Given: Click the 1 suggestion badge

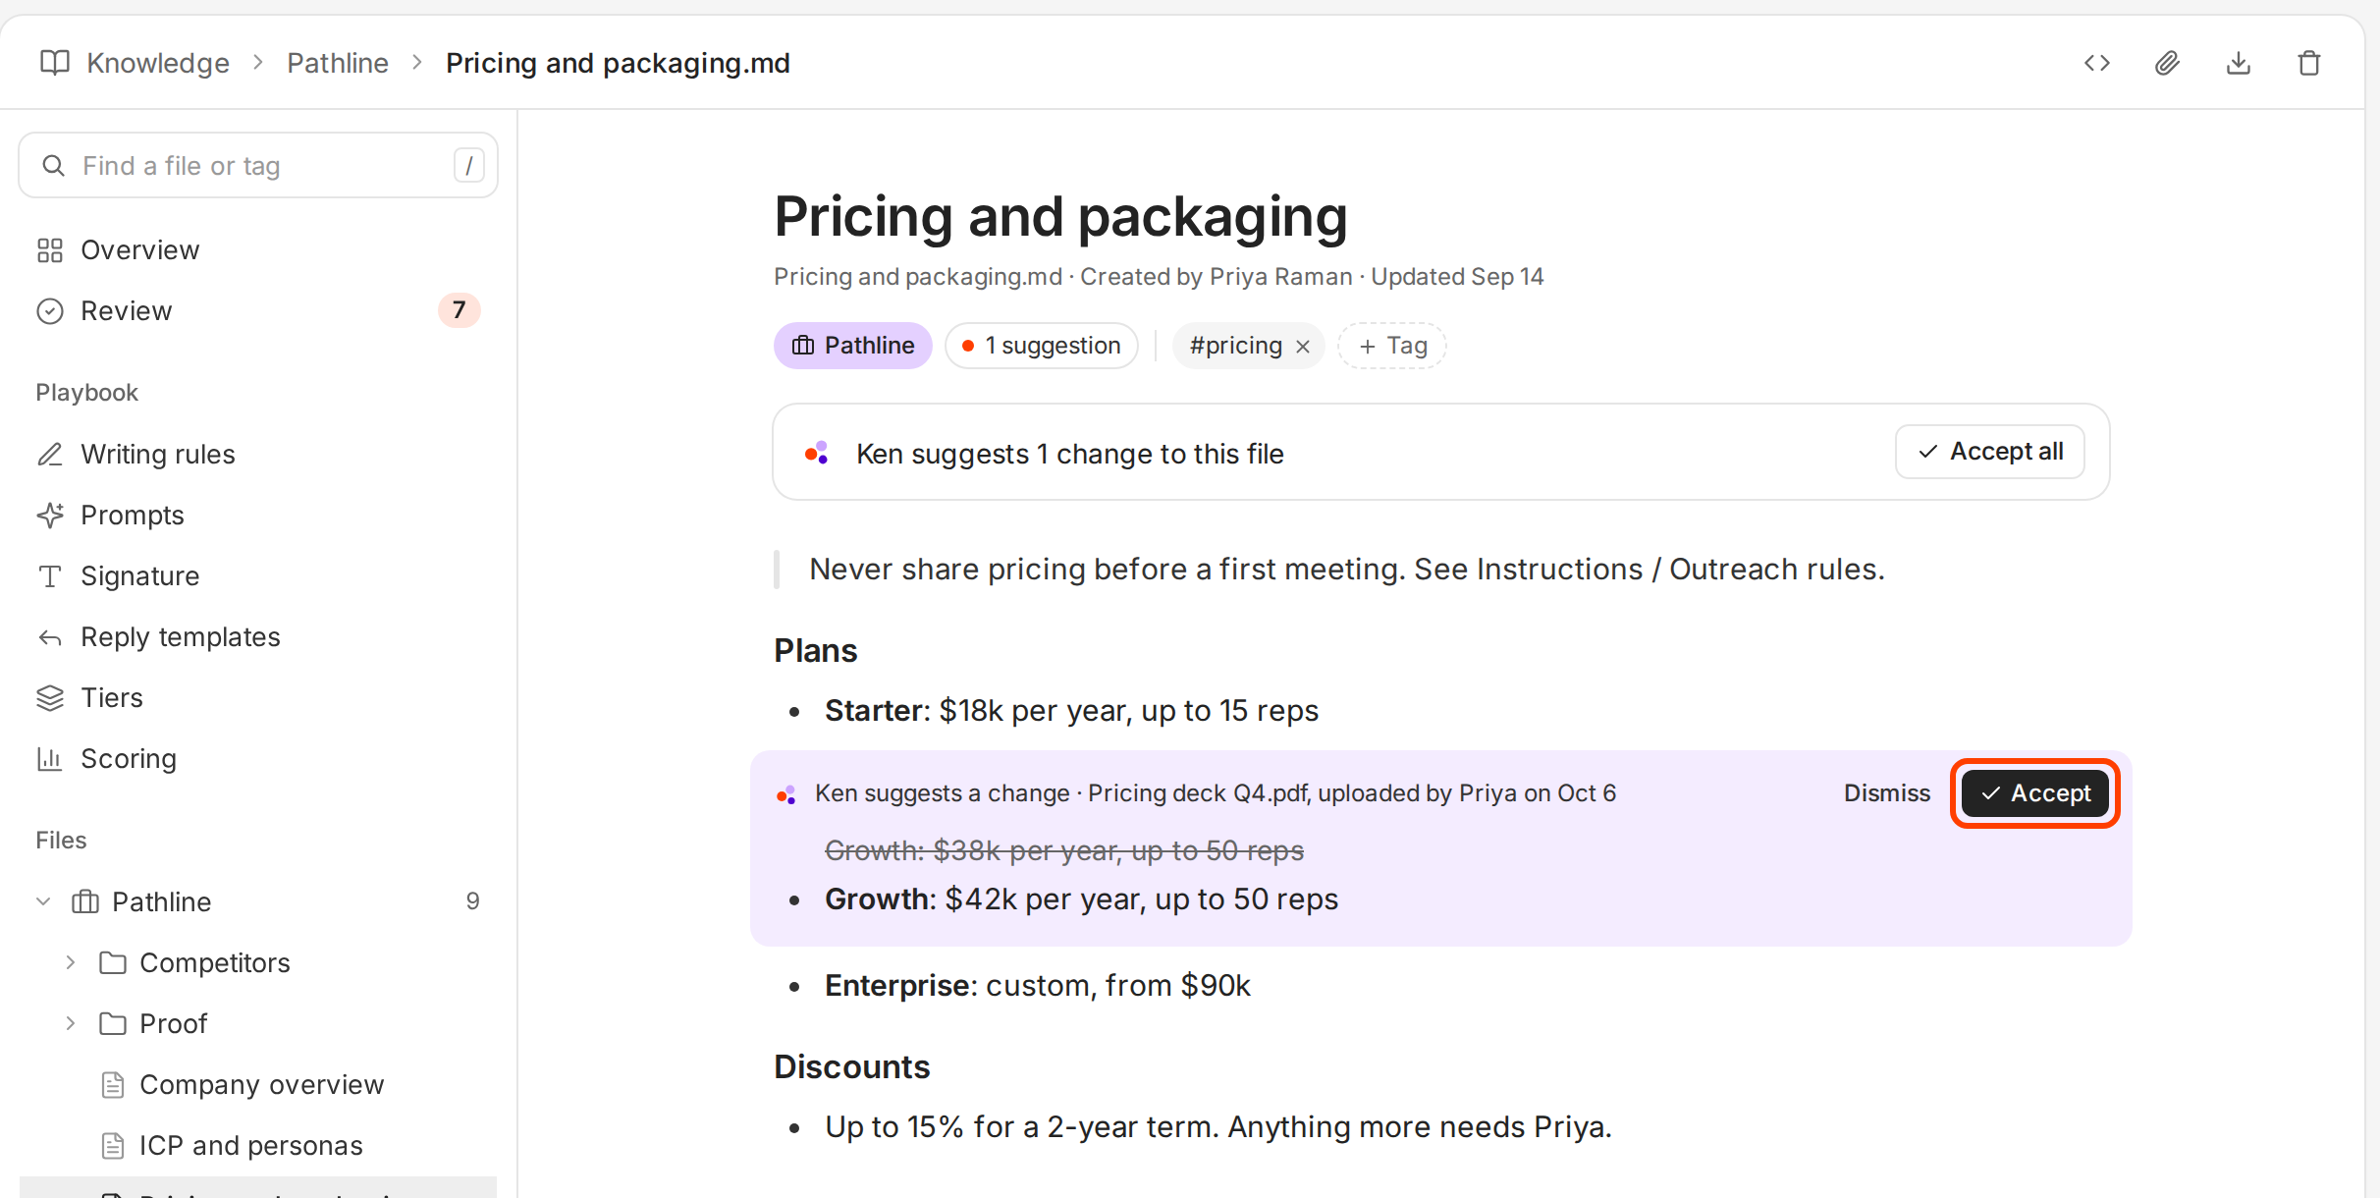Looking at the screenshot, I should (1042, 346).
